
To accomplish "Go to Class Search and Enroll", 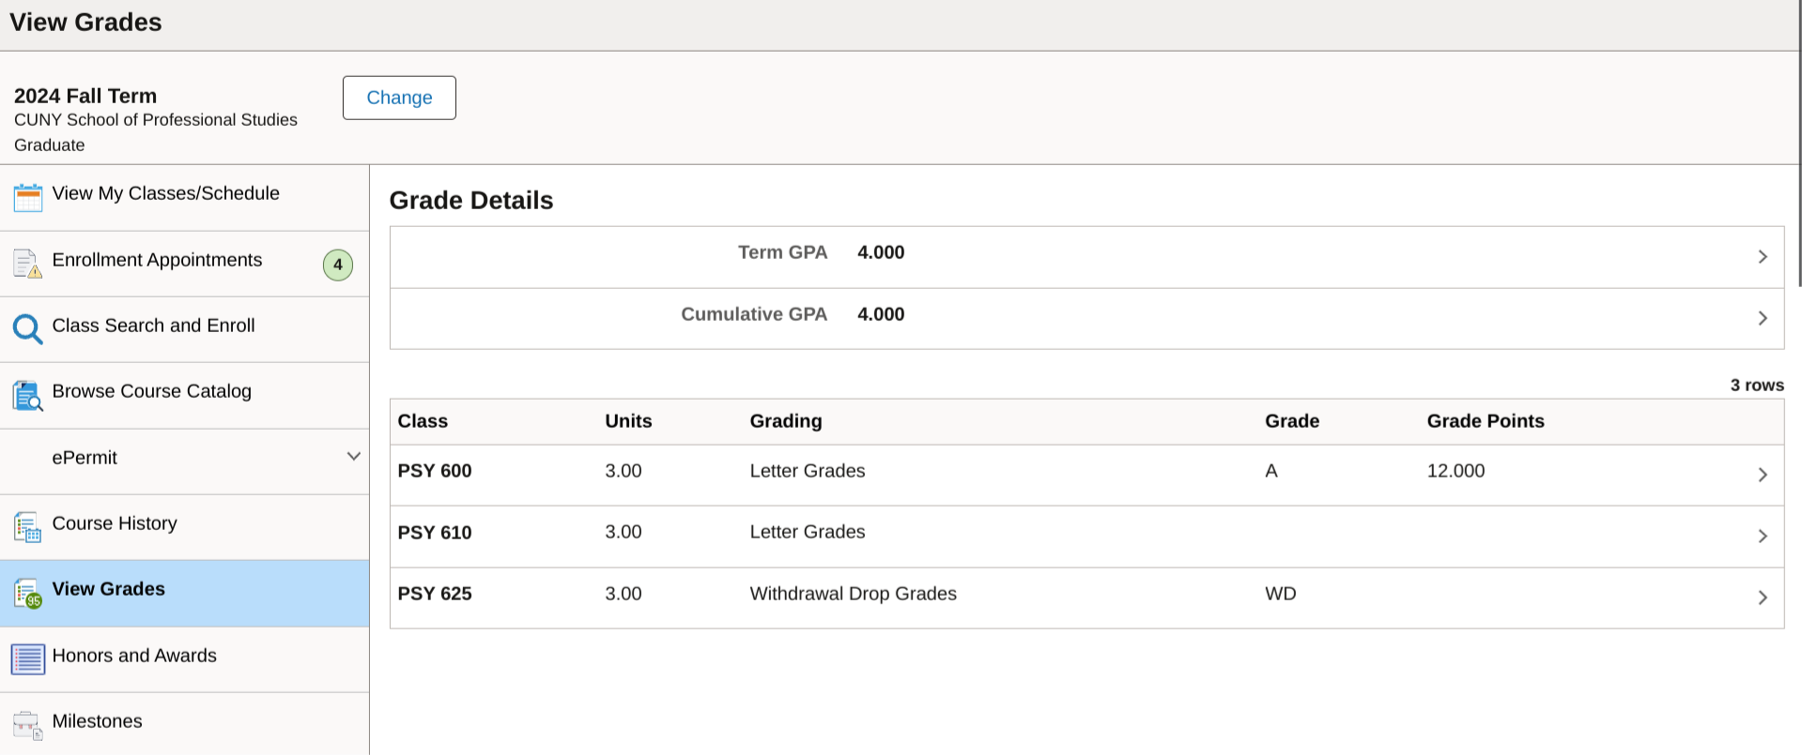I will coord(184,330).
